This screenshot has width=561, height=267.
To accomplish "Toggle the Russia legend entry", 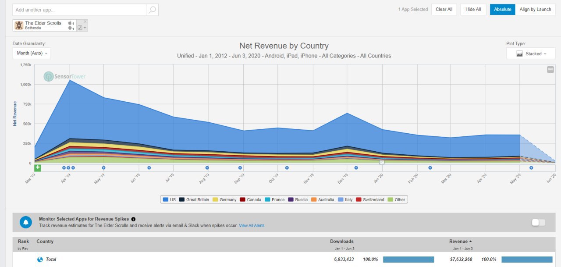I will (x=298, y=199).
